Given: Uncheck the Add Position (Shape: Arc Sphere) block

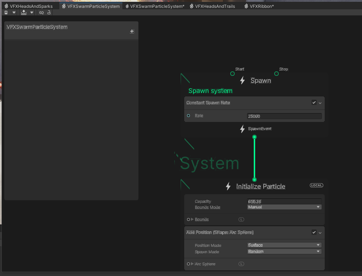Looking at the screenshot, I should 314,232.
